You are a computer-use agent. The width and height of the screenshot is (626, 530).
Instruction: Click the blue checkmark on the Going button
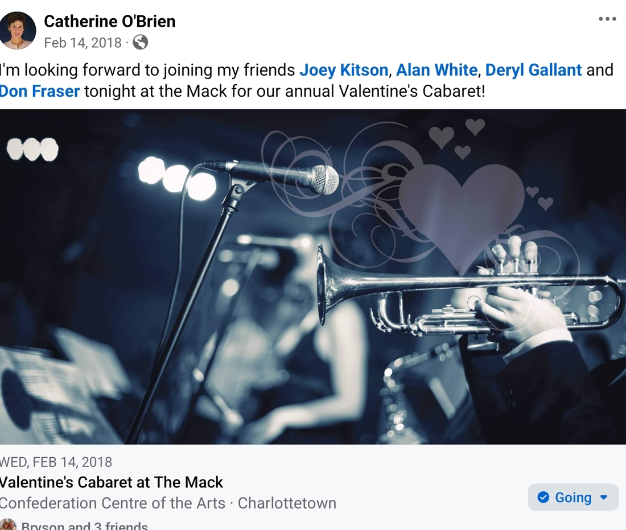point(543,497)
